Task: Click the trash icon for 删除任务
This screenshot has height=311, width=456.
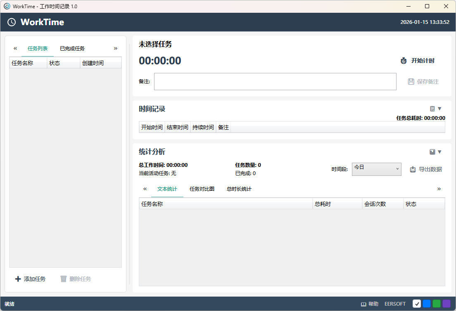Action: (x=63, y=279)
